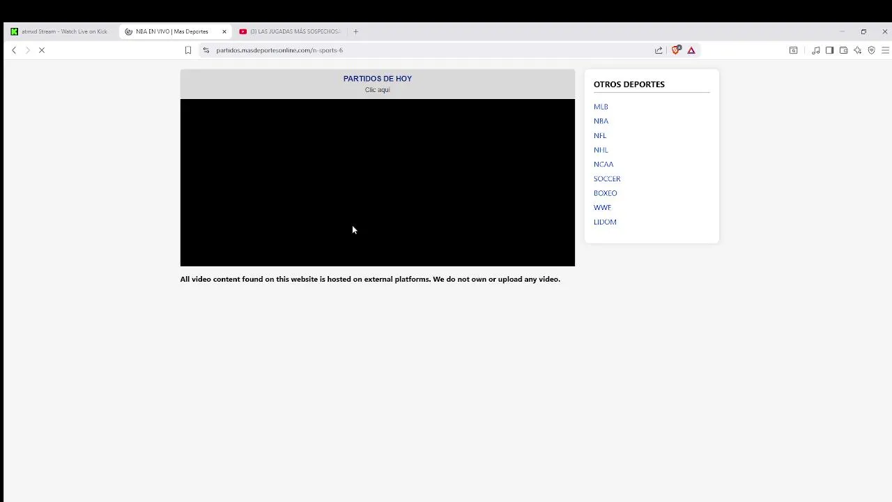Open the SOCCER link
892x502 pixels.
(x=607, y=178)
